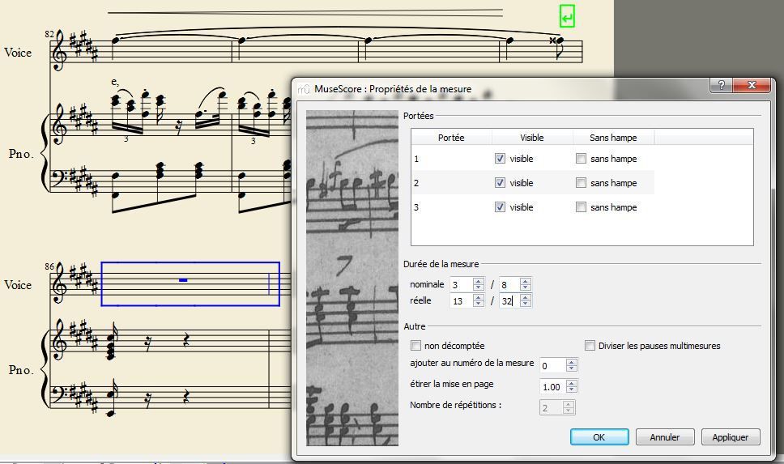
Task: Uncheck visible checkbox for staff 3
Action: pyautogui.click(x=500, y=206)
